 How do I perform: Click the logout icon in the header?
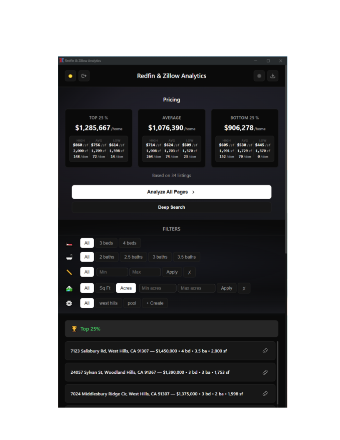[x=84, y=76]
